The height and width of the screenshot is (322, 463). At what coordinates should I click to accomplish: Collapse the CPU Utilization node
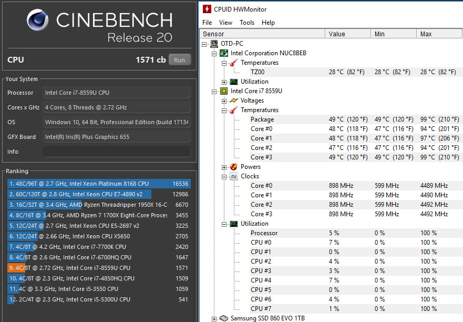coord(224,225)
